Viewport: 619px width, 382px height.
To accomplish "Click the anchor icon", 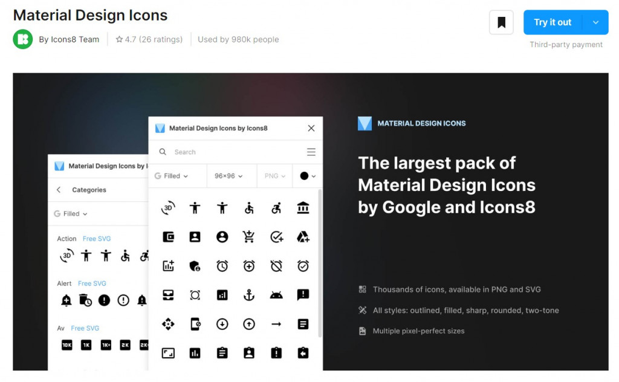I will coord(248,295).
